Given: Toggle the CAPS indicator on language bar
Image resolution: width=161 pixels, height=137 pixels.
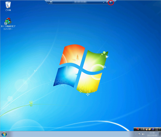Looking at the screenshot, I should [x=157, y=128].
